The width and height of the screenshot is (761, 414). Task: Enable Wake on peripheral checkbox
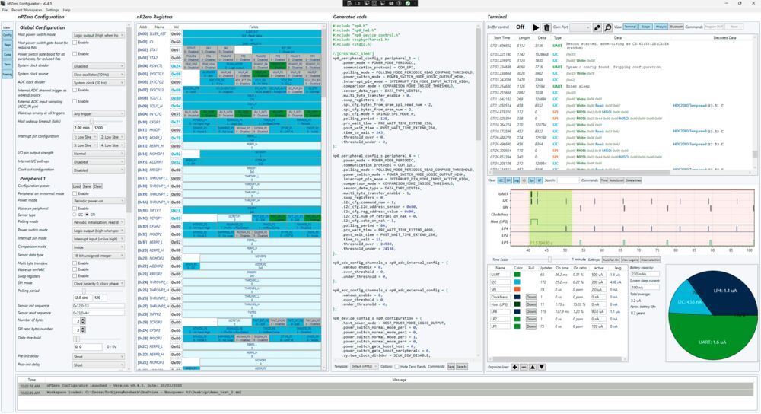pos(75,209)
